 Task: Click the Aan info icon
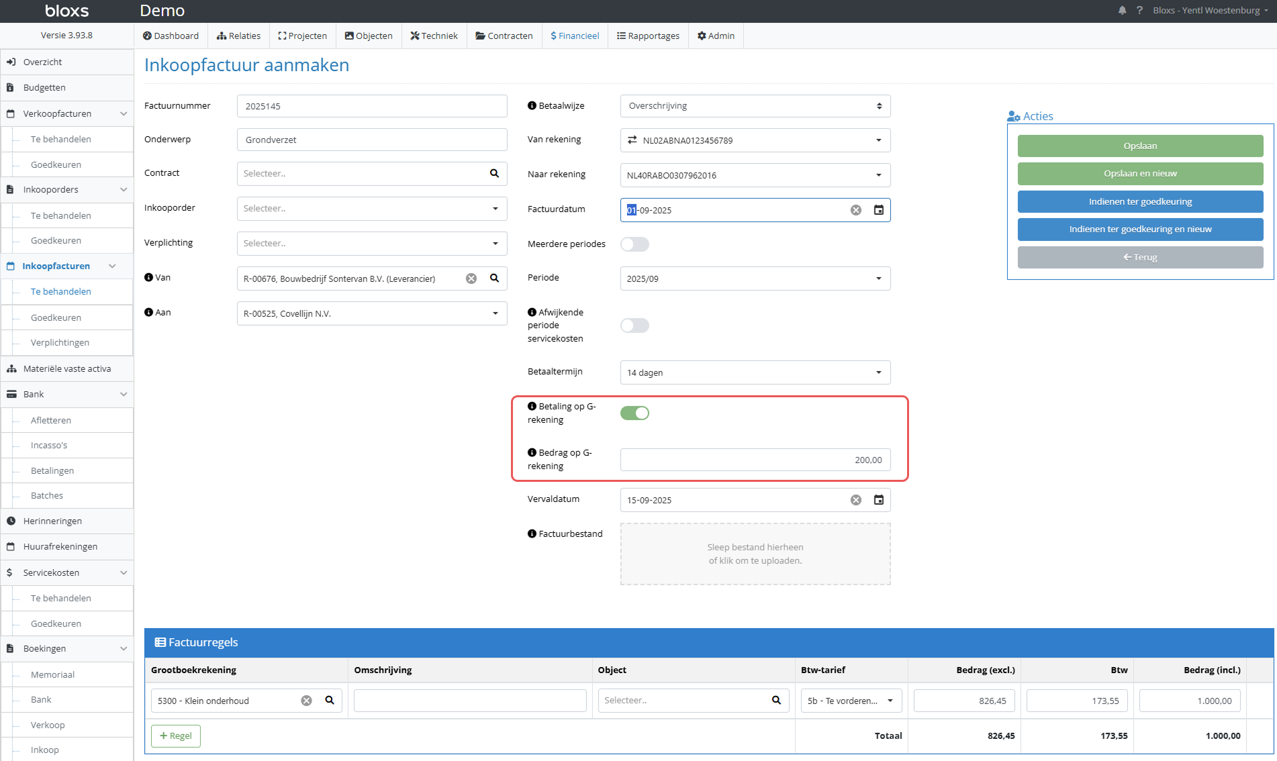point(148,312)
